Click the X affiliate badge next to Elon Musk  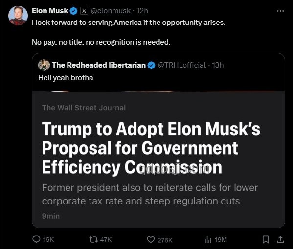[84, 11]
